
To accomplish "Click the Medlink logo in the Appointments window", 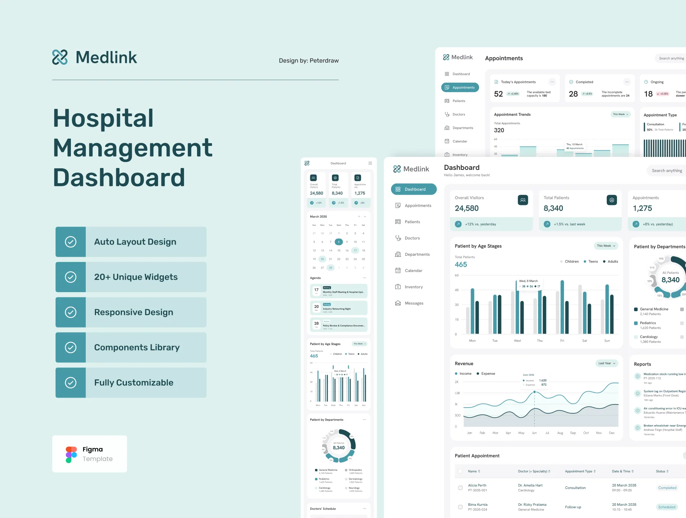I will (x=458, y=57).
